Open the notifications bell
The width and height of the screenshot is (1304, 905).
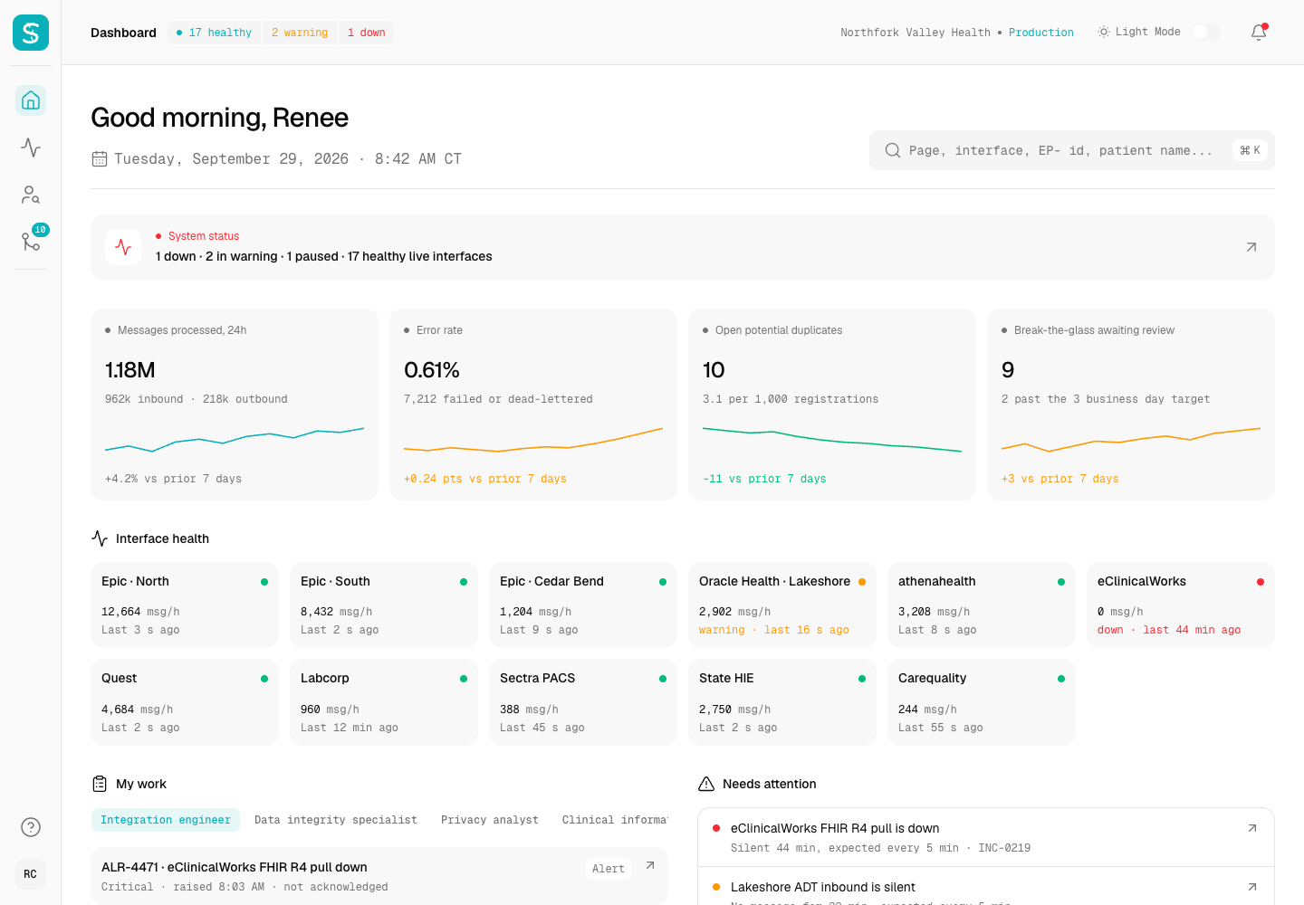(1259, 33)
